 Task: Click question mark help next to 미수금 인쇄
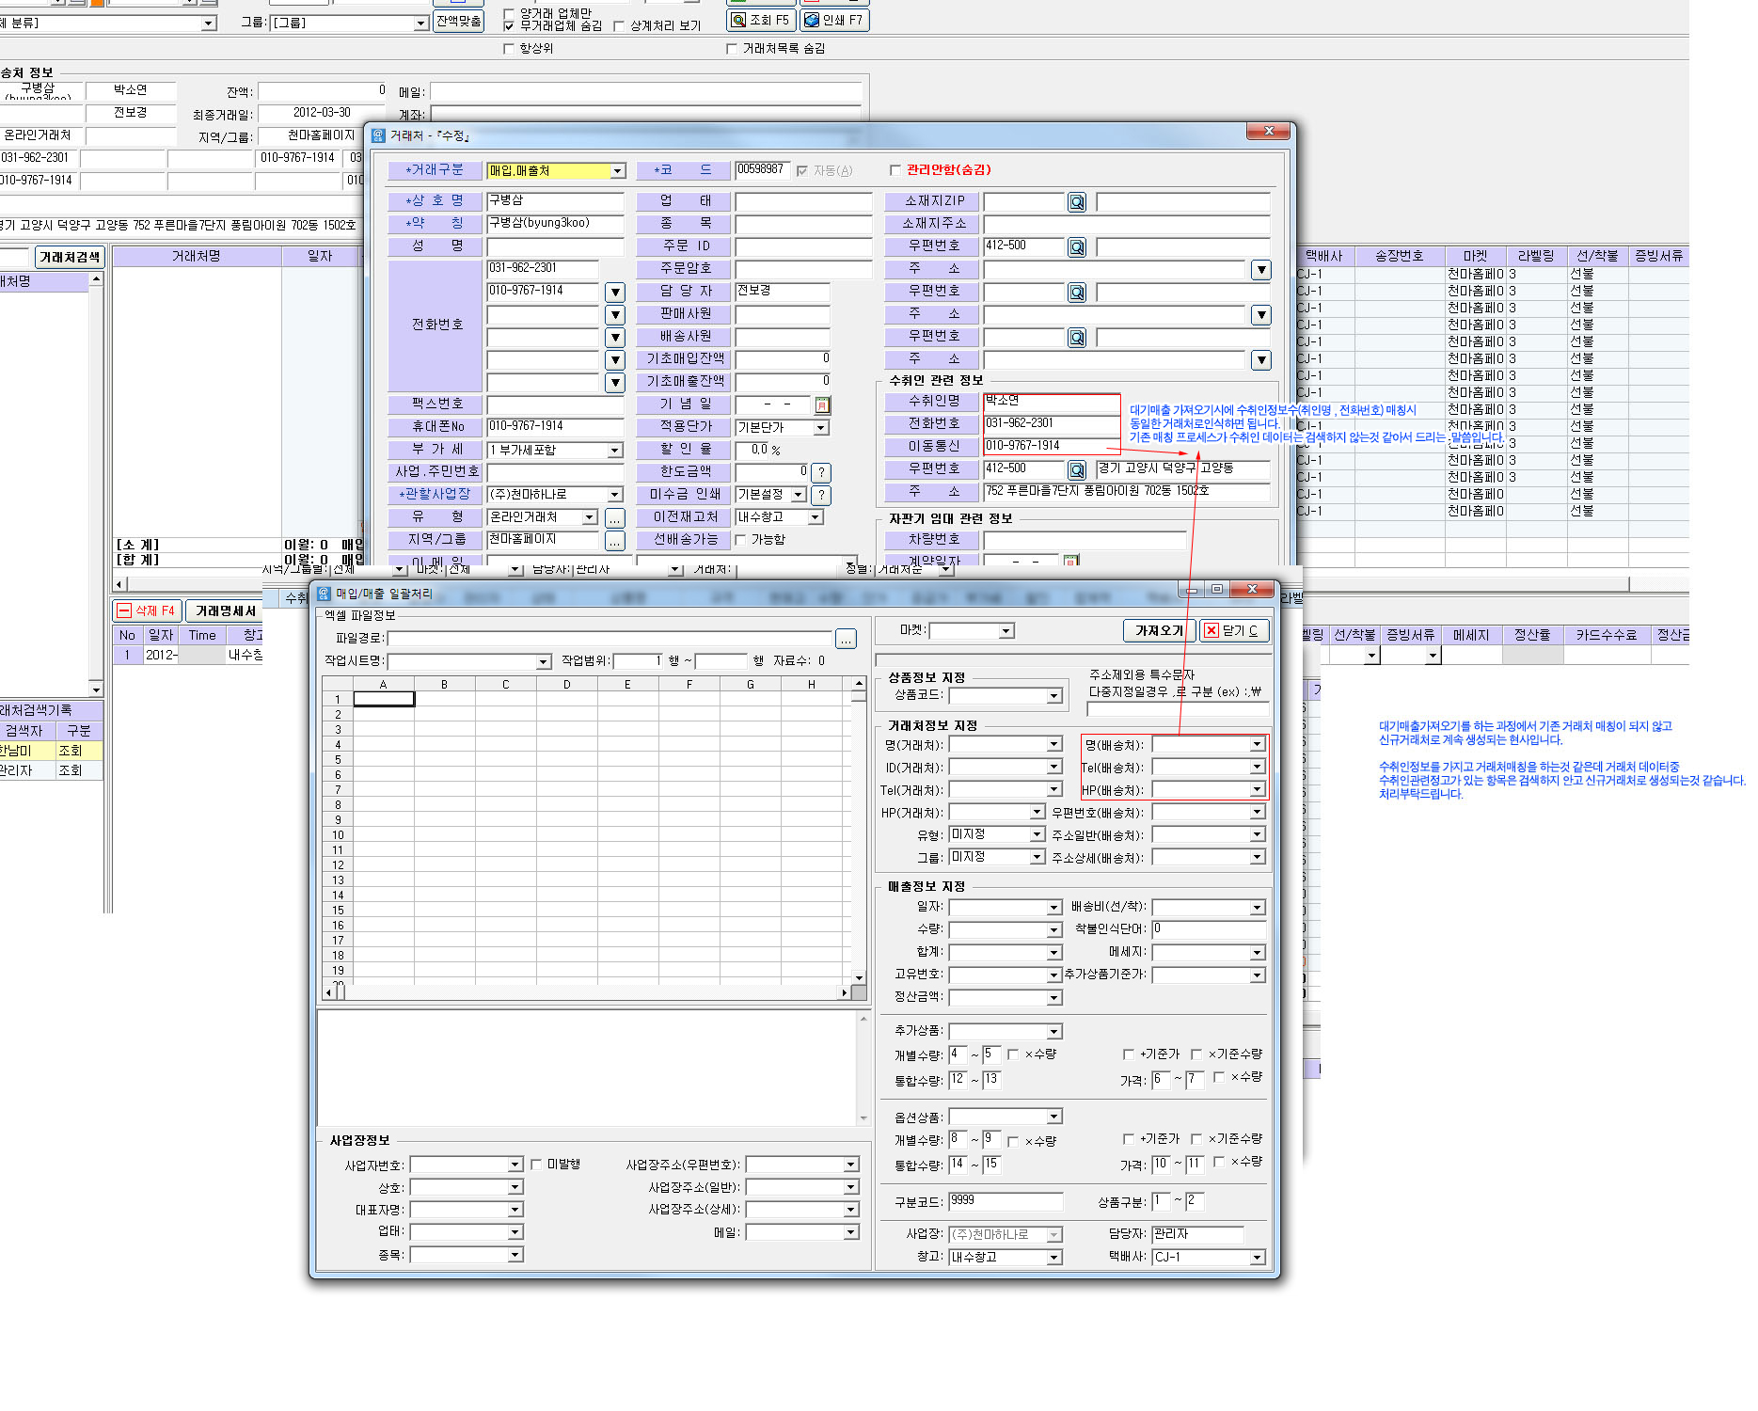(821, 495)
